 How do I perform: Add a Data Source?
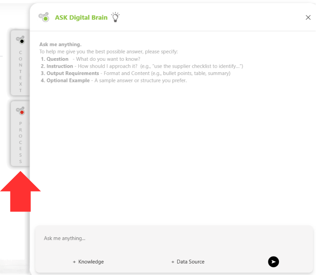[x=188, y=262]
